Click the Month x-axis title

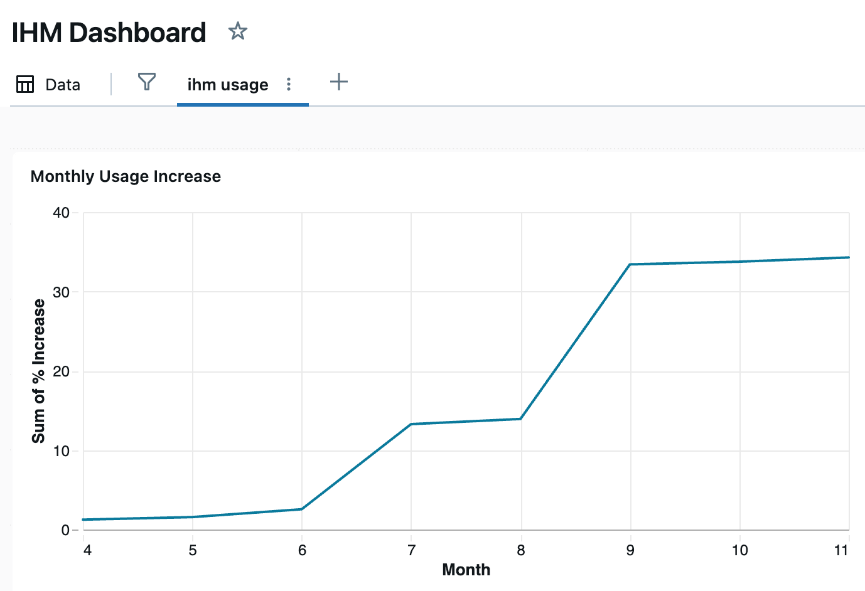[x=466, y=570]
